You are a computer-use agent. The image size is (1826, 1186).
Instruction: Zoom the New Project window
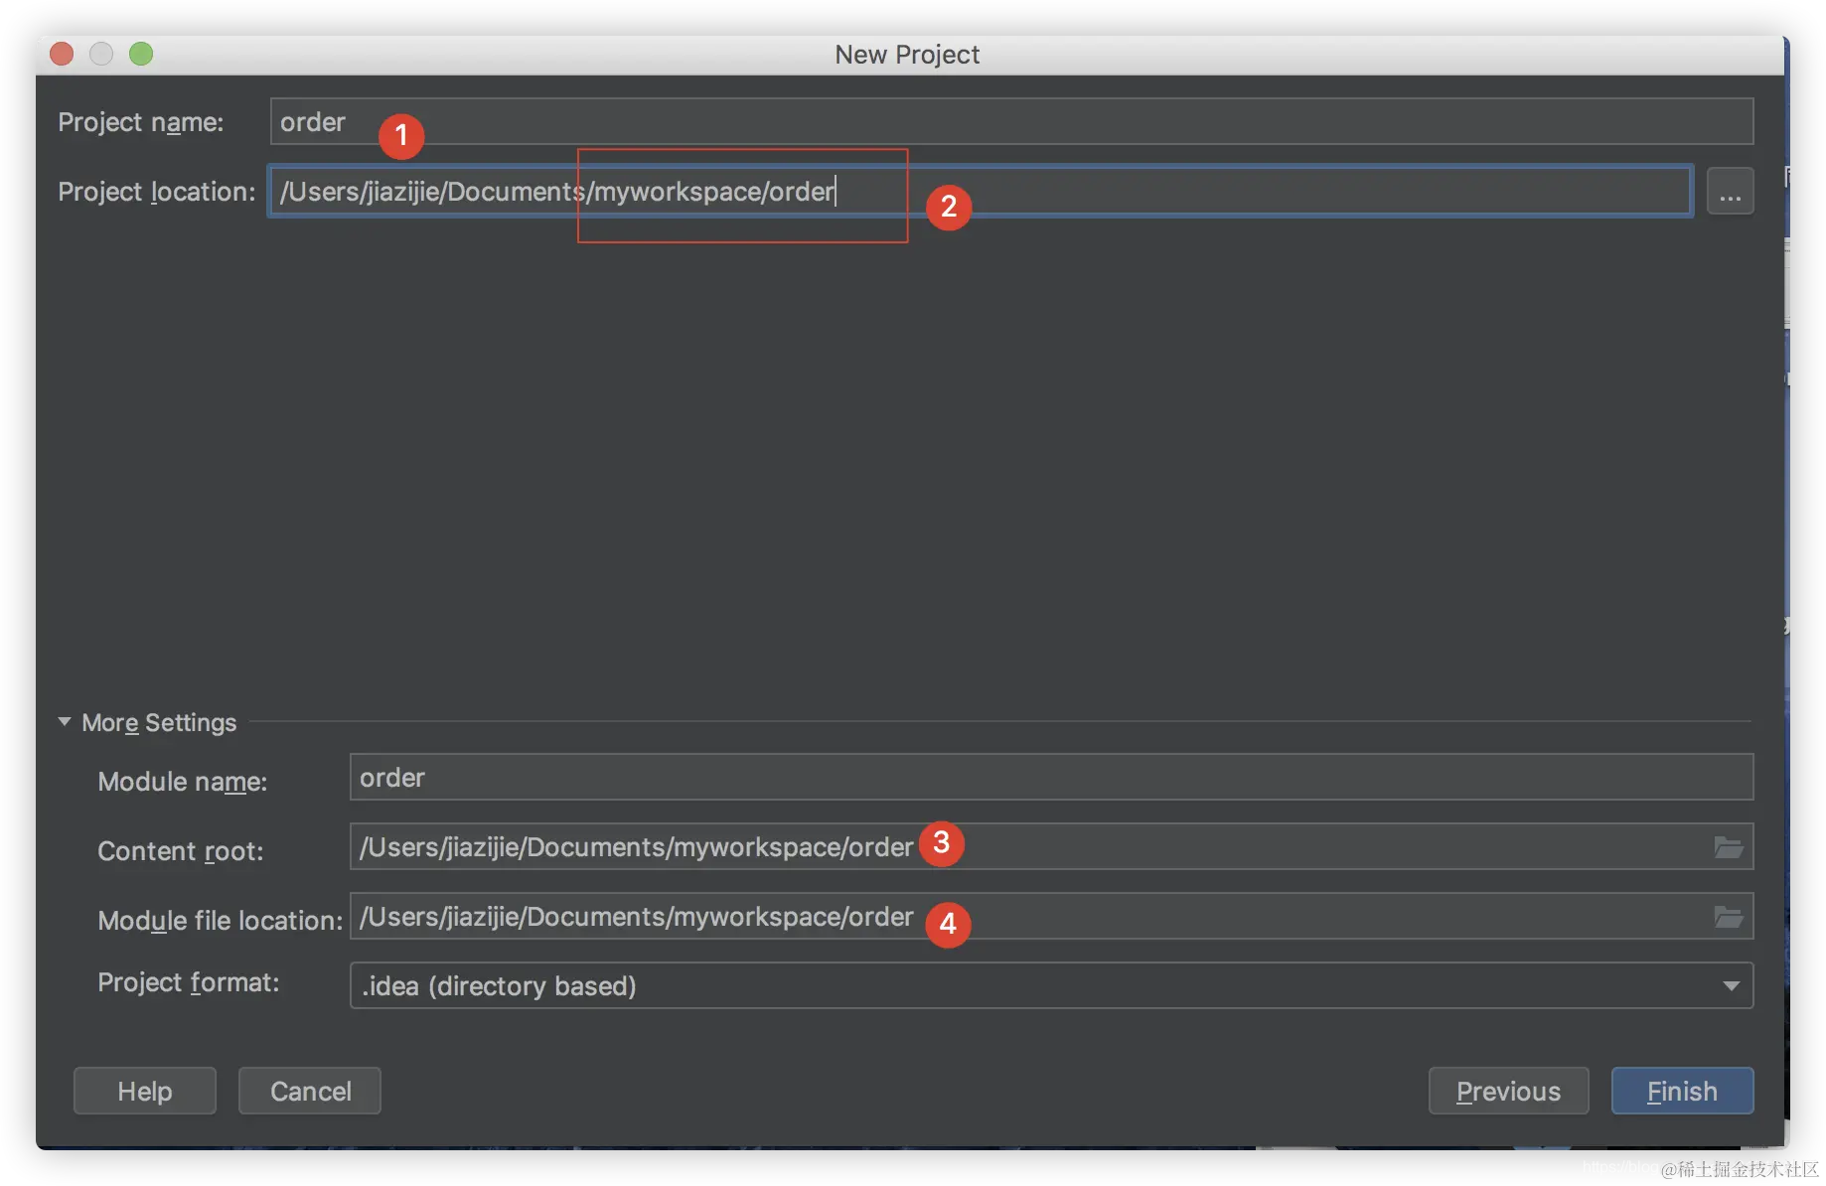pyautogui.click(x=141, y=54)
